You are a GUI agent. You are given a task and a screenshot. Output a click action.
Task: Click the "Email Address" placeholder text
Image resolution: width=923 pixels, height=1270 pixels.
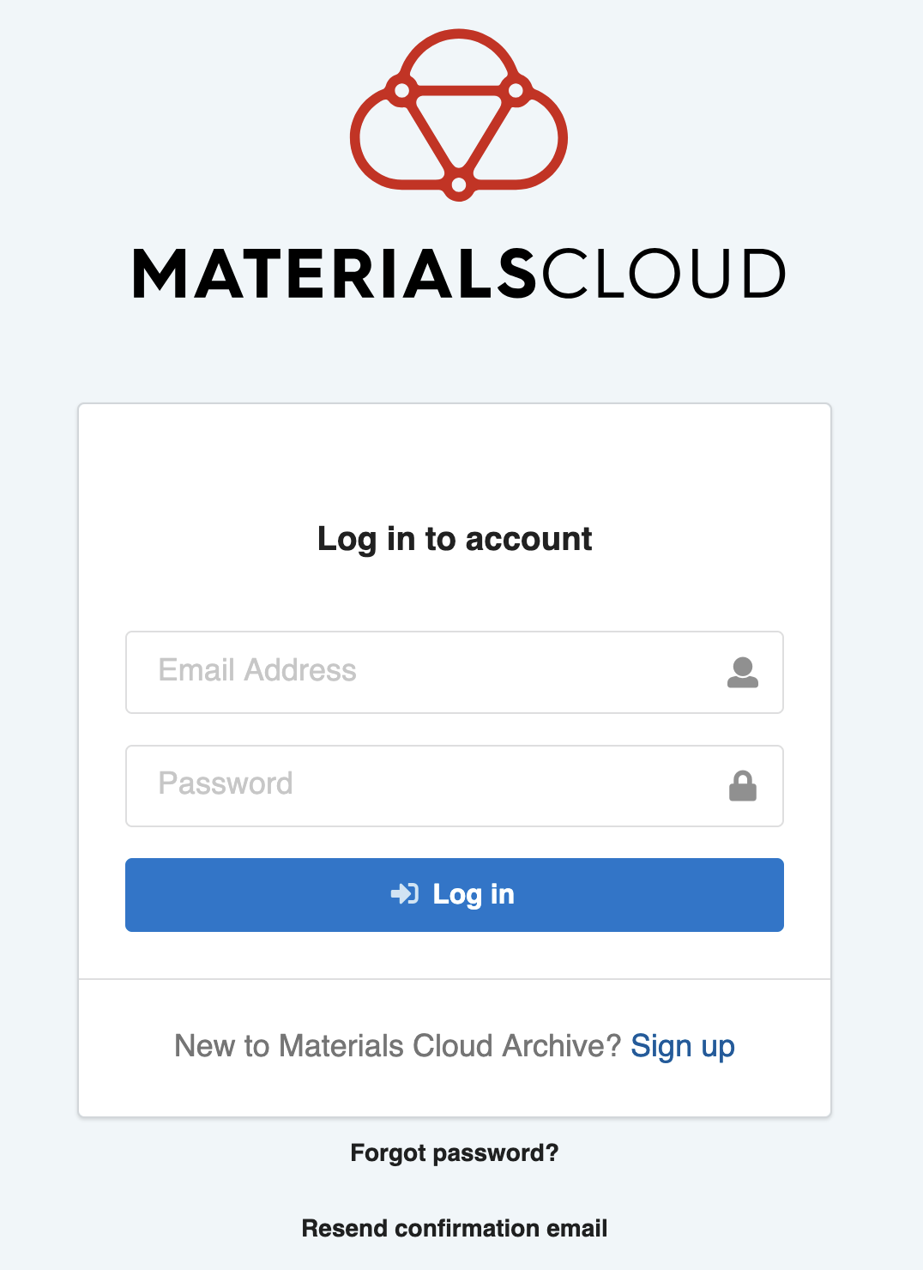coord(257,670)
